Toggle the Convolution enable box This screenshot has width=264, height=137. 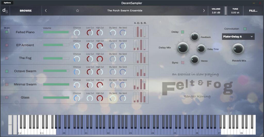point(245,29)
